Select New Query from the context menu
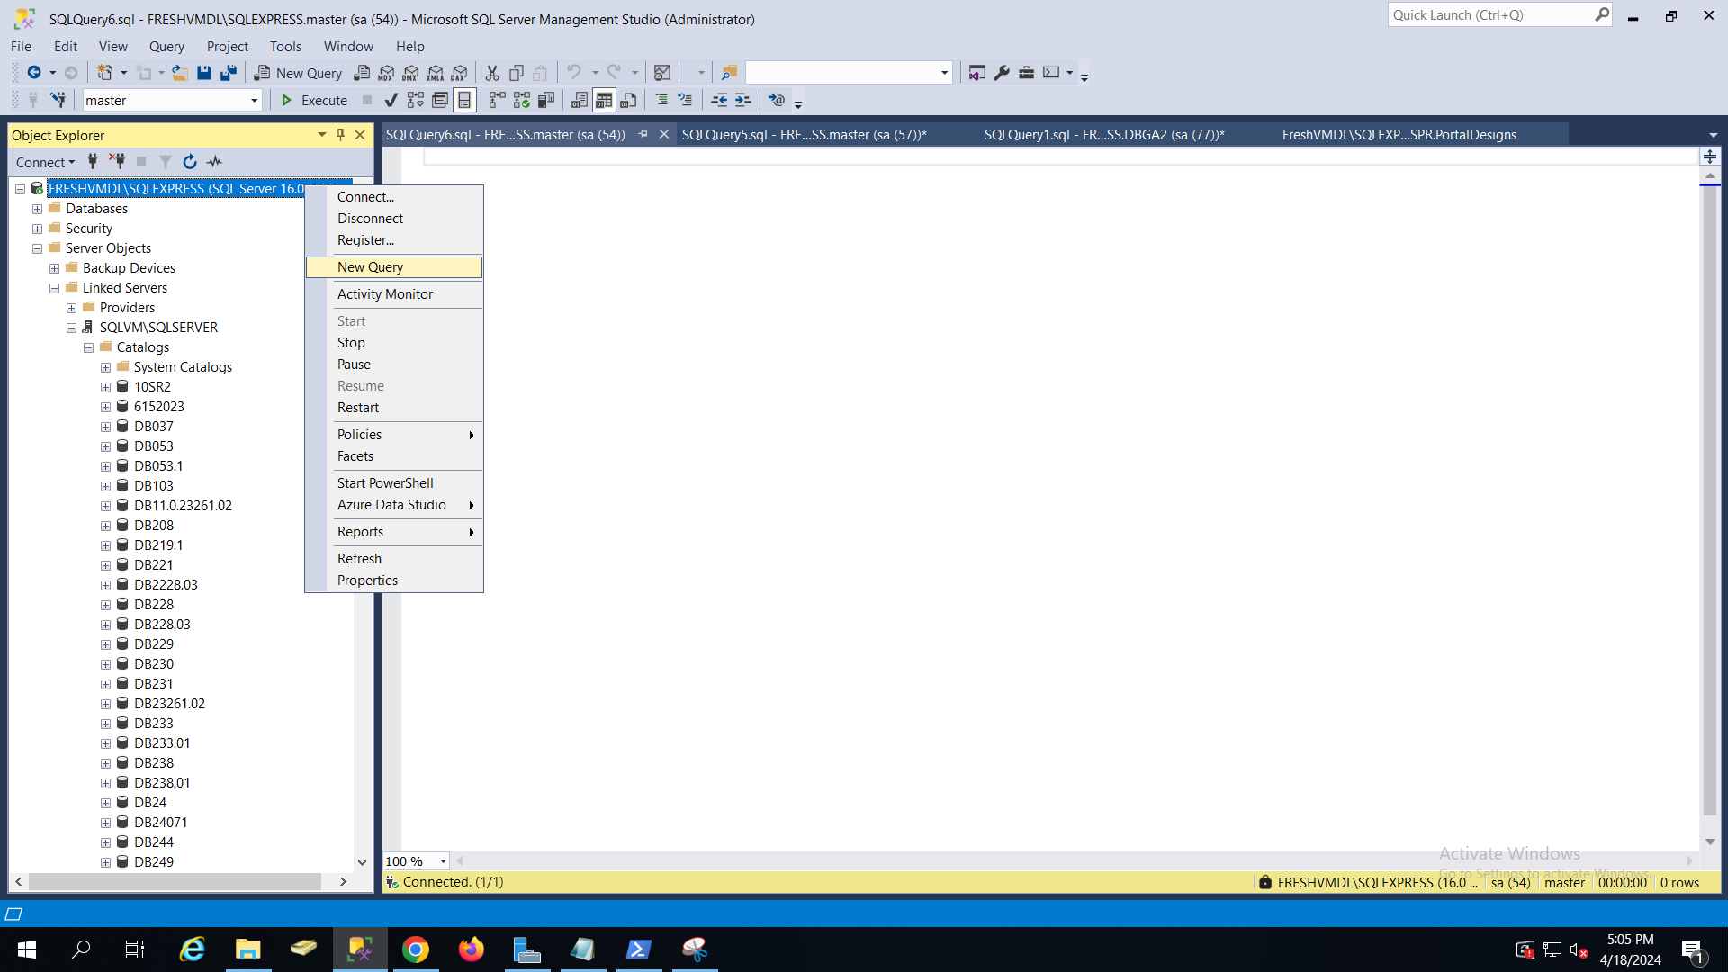 coord(369,266)
